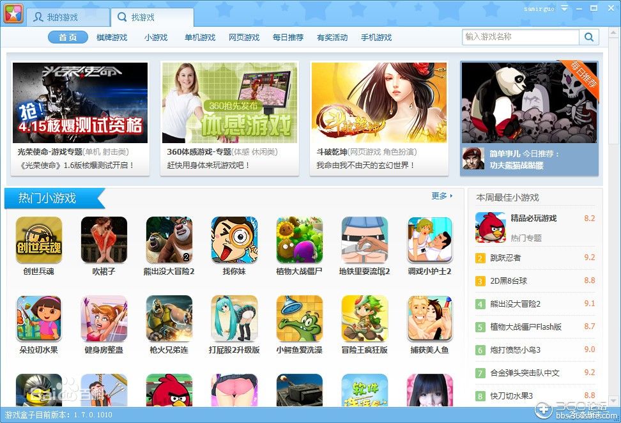The height and width of the screenshot is (423, 621).
Task: Open 跳跃忍者 from the weekly ranking
Action: [x=507, y=258]
